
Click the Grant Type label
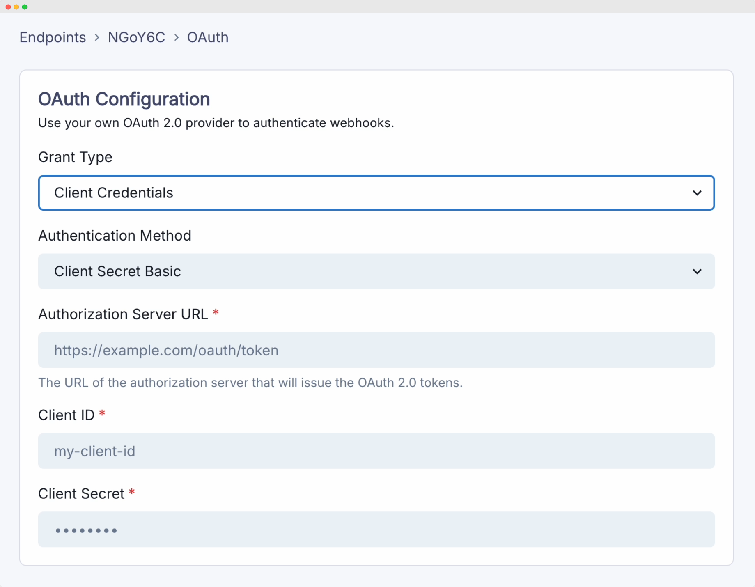75,157
